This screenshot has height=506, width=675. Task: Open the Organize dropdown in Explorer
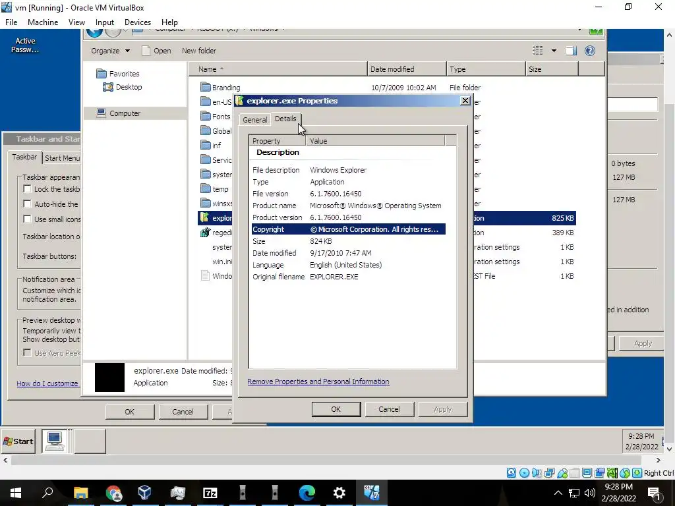(x=110, y=51)
